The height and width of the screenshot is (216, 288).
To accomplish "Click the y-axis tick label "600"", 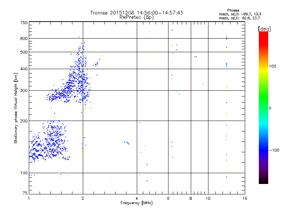I will 24,39.
